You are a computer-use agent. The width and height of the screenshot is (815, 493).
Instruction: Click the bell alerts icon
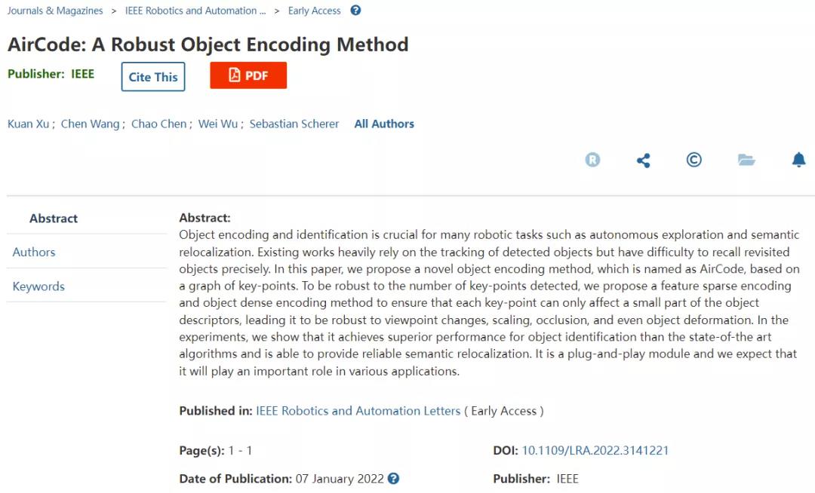pos(799,160)
